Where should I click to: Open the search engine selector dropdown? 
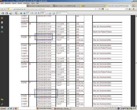pyautogui.click(x=103, y=9)
